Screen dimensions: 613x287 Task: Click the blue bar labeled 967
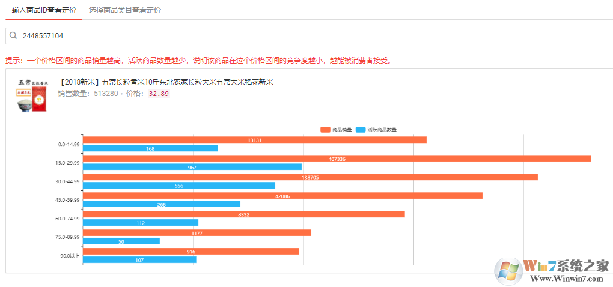pyautogui.click(x=192, y=167)
